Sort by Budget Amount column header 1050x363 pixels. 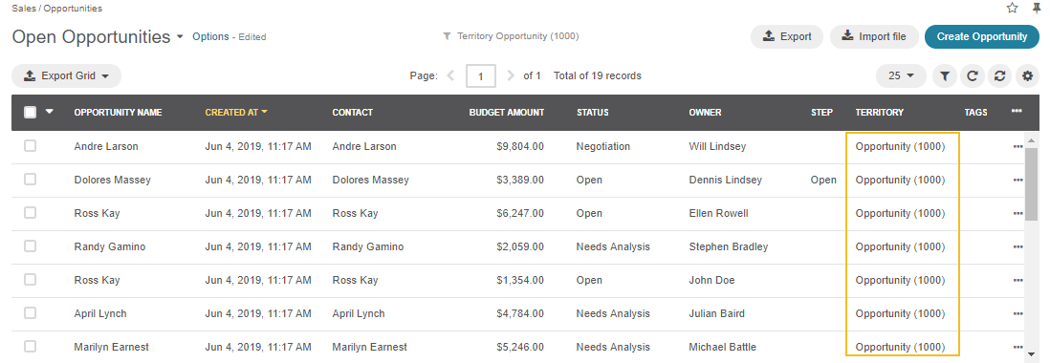[x=506, y=113]
